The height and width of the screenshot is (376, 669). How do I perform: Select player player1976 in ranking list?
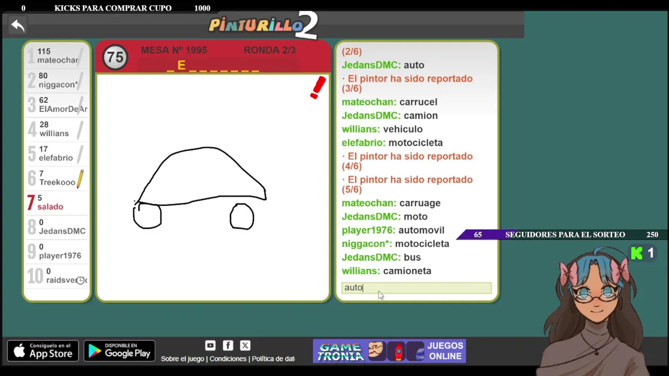point(56,251)
